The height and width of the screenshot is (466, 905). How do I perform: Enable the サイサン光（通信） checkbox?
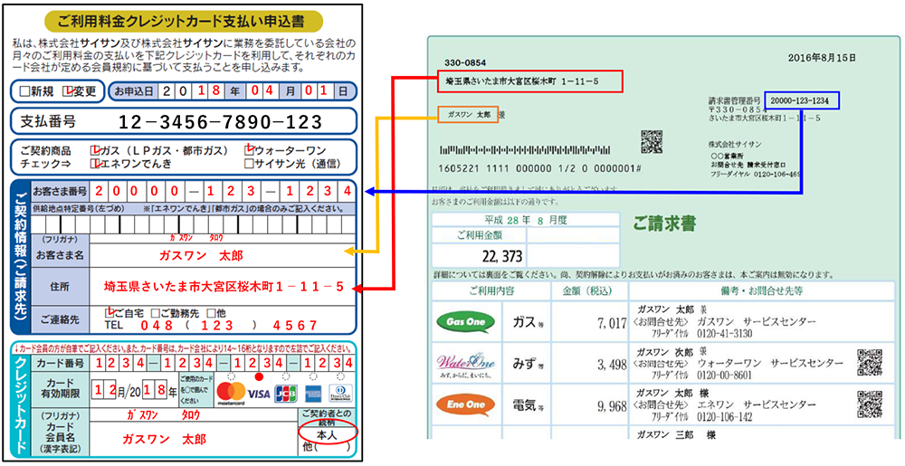pos(249,164)
